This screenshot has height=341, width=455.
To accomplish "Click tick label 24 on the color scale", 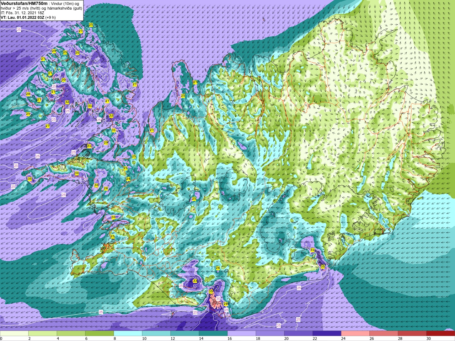I will (x=343, y=339).
